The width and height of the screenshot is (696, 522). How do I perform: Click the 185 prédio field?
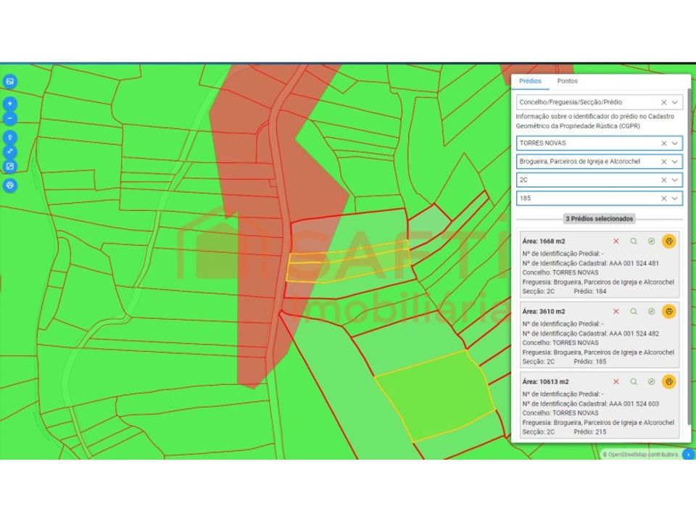click(600, 199)
